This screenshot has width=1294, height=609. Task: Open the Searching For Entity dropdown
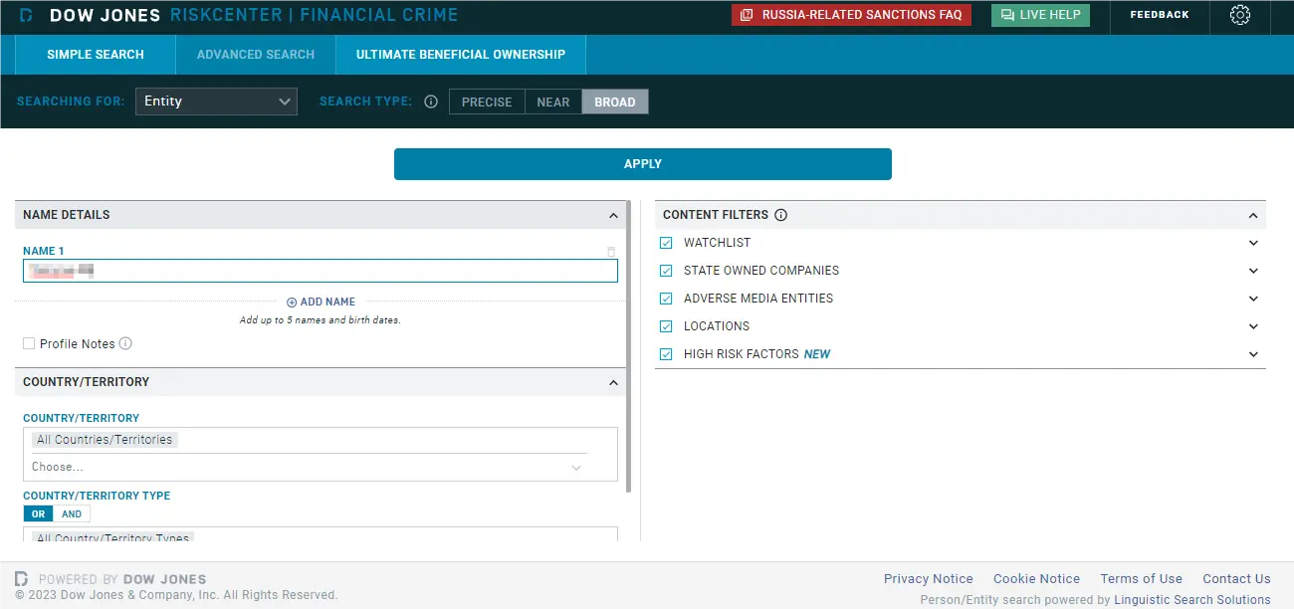pos(216,101)
